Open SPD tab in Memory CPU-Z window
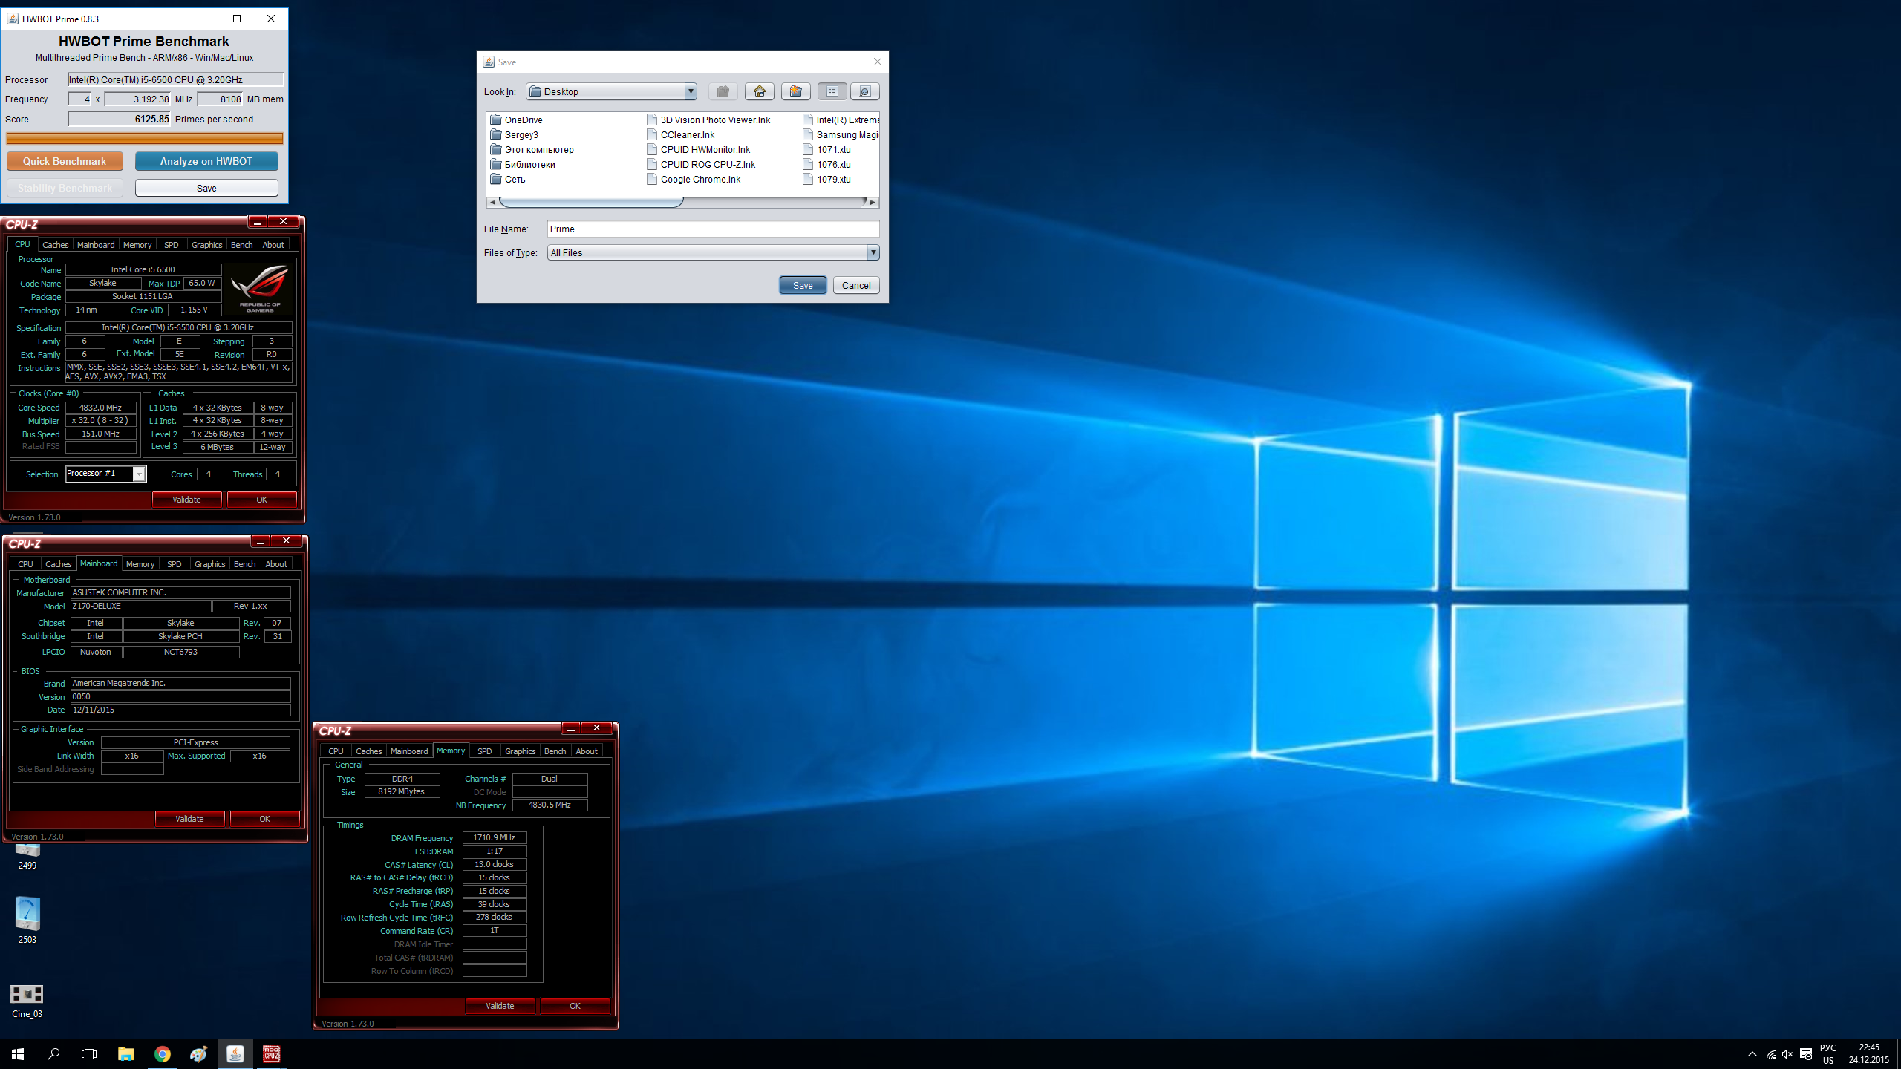Viewport: 1901px width, 1069px height. tap(484, 751)
